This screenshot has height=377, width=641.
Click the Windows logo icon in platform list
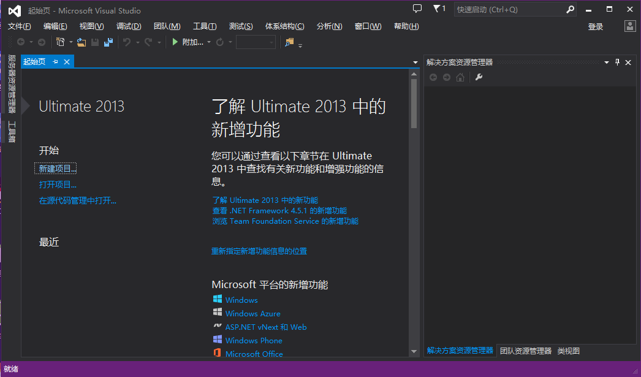click(218, 299)
